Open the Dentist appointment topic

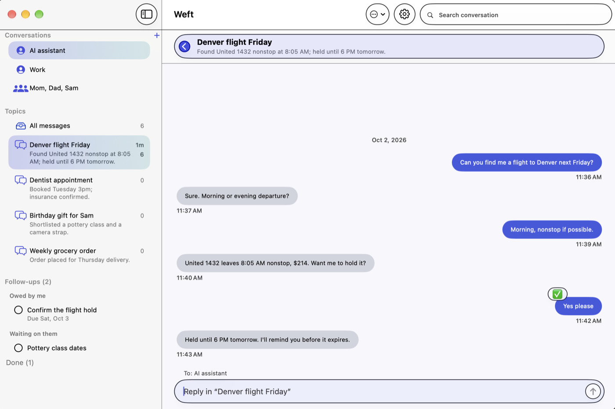(x=79, y=188)
